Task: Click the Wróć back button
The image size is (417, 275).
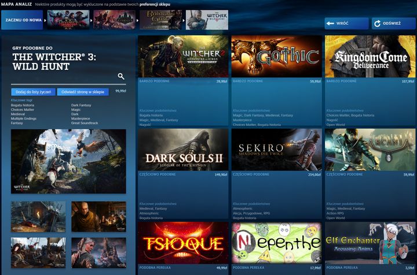Action: pos(346,24)
